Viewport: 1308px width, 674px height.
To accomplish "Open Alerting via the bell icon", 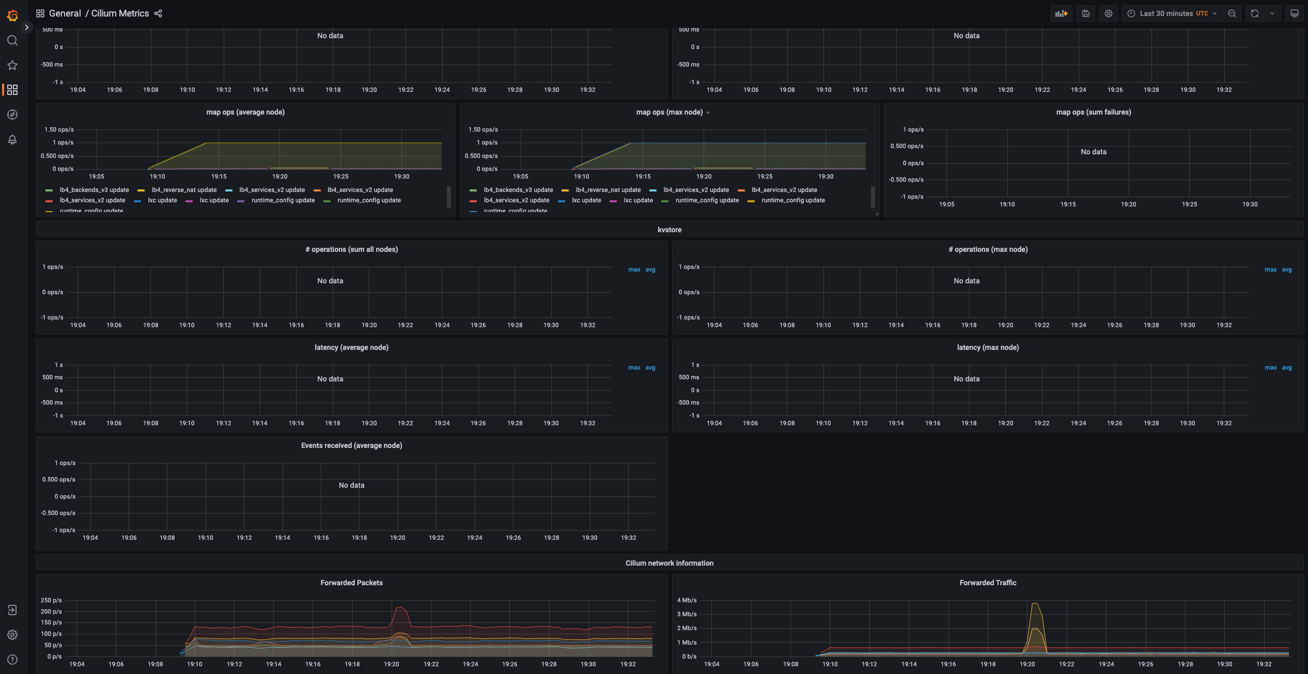I will 12,139.
